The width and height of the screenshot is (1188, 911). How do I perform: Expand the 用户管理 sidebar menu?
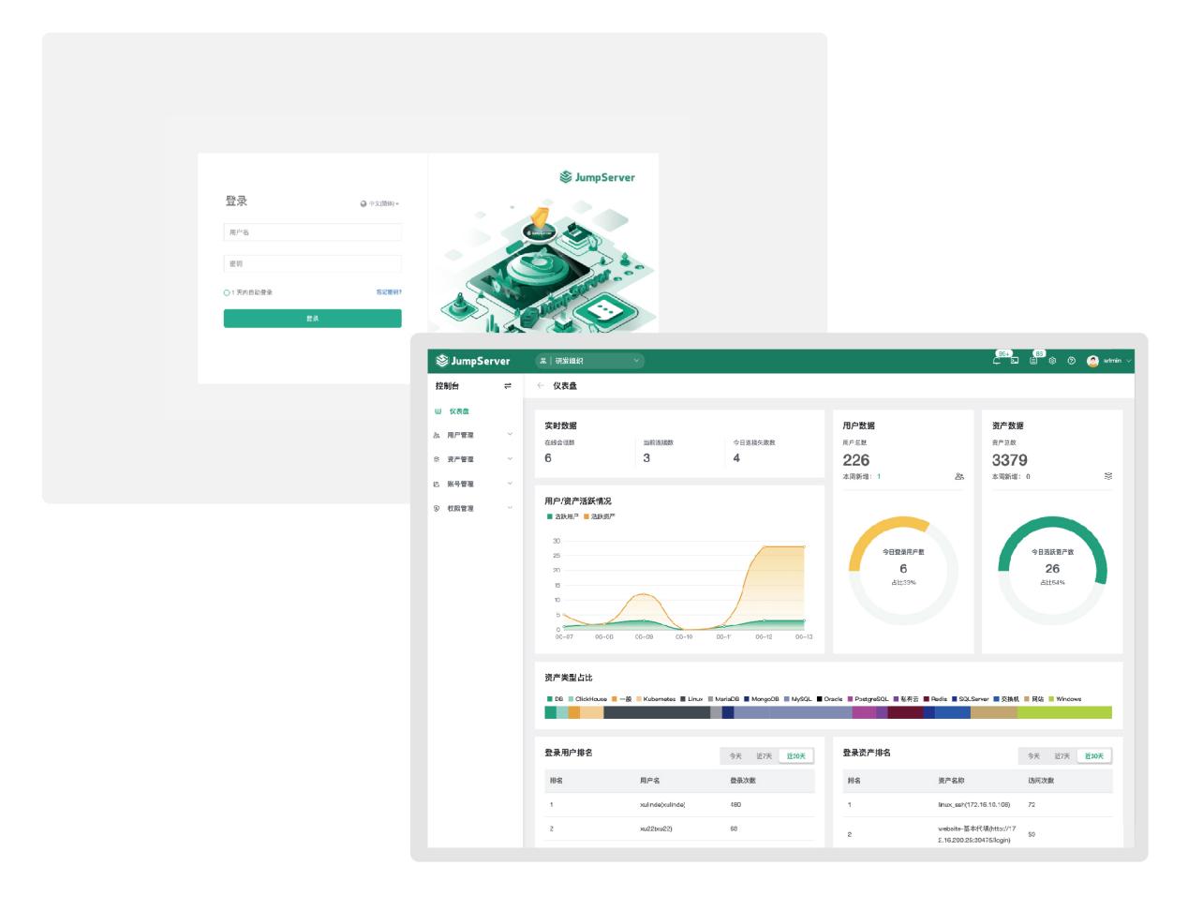click(473, 435)
